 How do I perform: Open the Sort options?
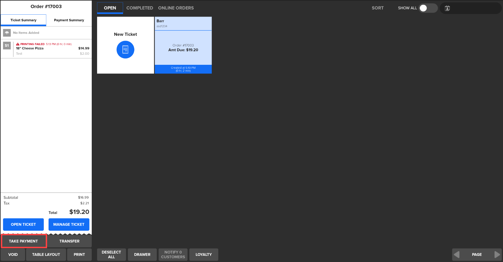[x=377, y=8]
